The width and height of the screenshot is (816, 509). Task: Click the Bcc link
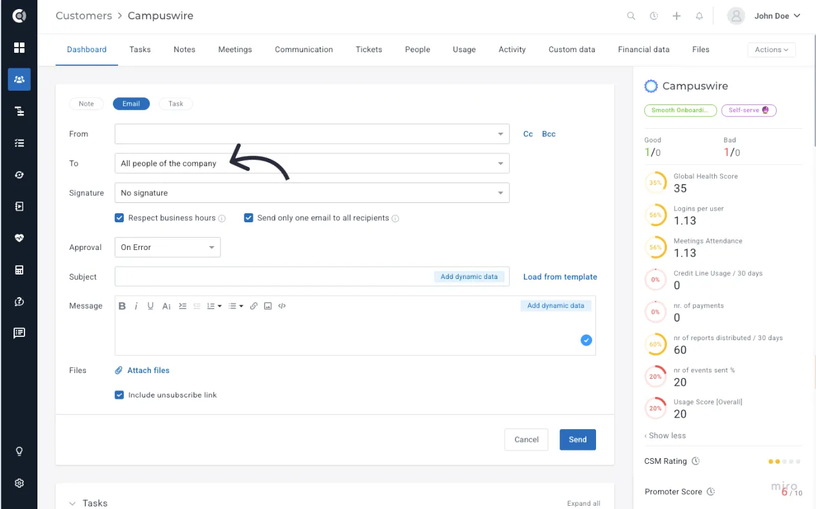click(549, 134)
